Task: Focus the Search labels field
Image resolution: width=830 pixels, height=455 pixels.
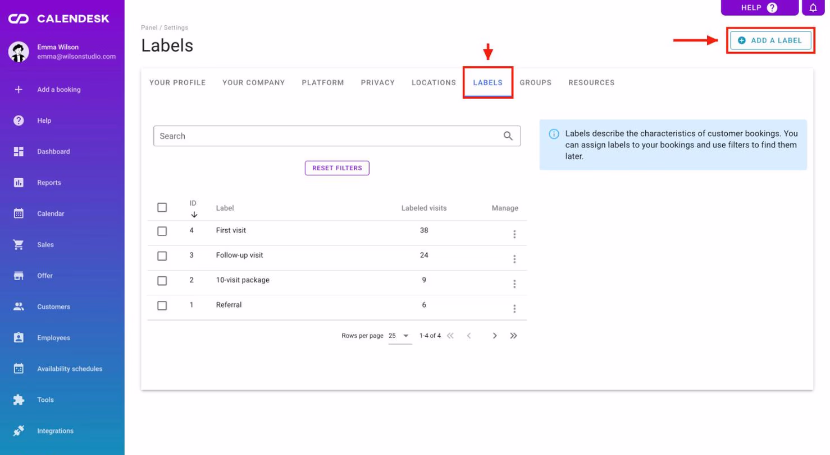Action: tap(337, 136)
